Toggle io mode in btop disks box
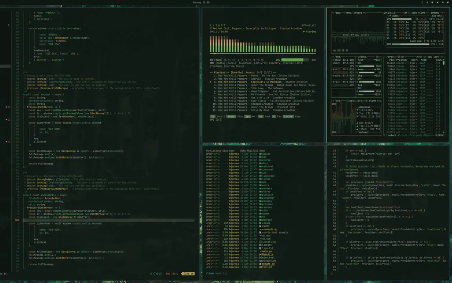 point(378,57)
